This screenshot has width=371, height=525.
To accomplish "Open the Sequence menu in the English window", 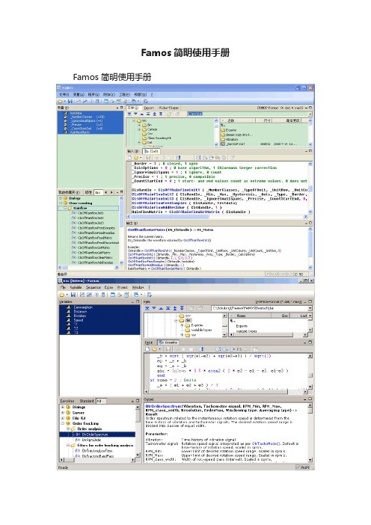I will [x=93, y=287].
